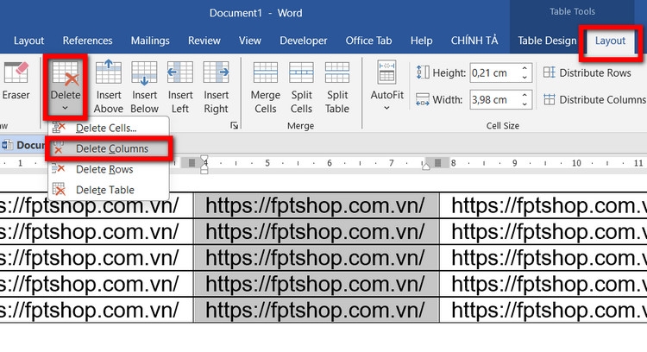Viewport: 647px width, 352px height.
Task: Expand the AutoFit dropdown chevron
Action: tap(386, 108)
